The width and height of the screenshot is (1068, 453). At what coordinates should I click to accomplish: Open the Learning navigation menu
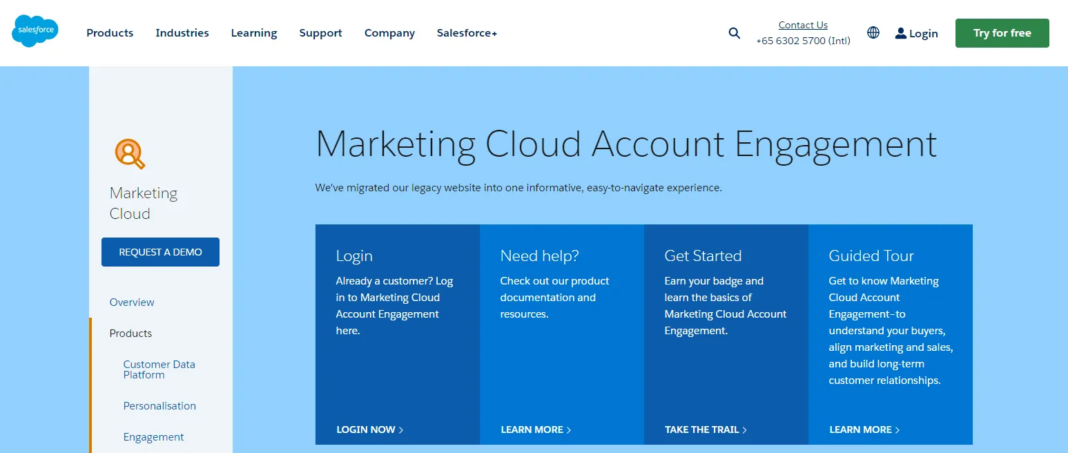[254, 33]
